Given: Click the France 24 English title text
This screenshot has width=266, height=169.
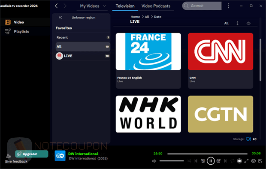Looking at the screenshot, I should click(x=130, y=78).
